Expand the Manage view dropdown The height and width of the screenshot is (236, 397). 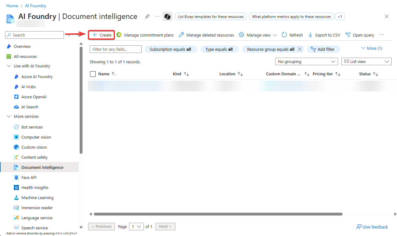coord(258,35)
